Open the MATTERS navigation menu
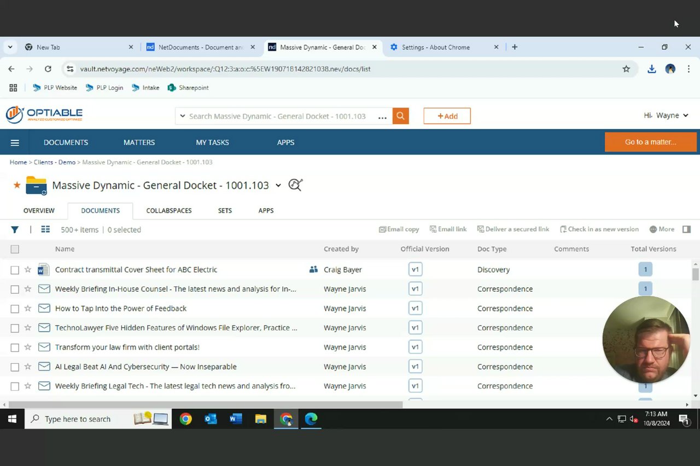The width and height of the screenshot is (700, 466). click(x=139, y=143)
